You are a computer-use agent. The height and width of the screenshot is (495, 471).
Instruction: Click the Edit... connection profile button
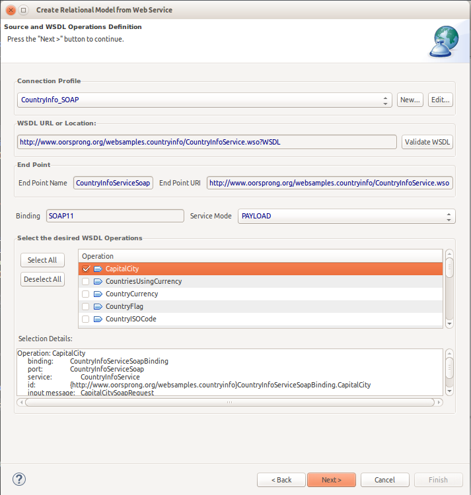pos(441,100)
